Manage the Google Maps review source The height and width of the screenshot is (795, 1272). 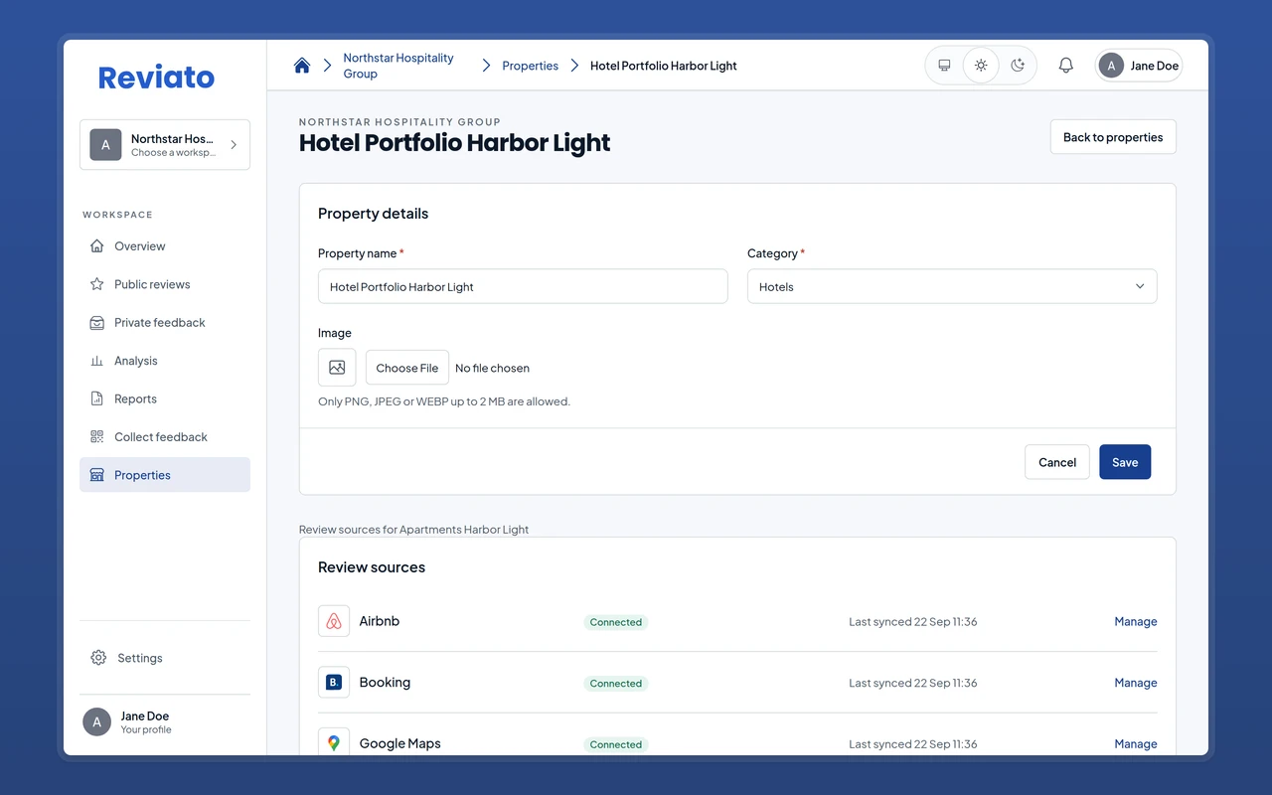click(1136, 743)
